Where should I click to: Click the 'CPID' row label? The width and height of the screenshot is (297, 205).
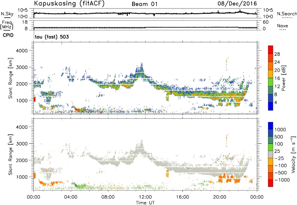[8, 35]
